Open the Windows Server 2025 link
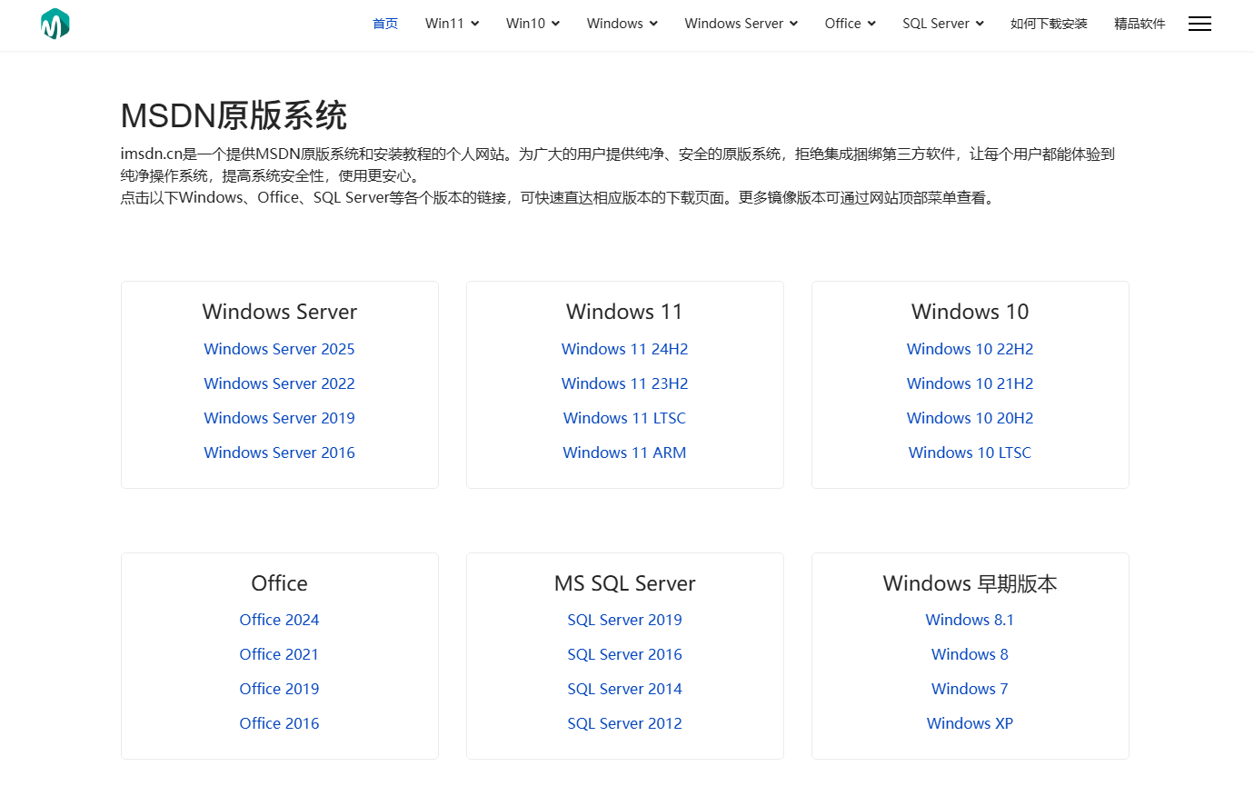Image resolution: width=1254 pixels, height=786 pixels. click(279, 349)
